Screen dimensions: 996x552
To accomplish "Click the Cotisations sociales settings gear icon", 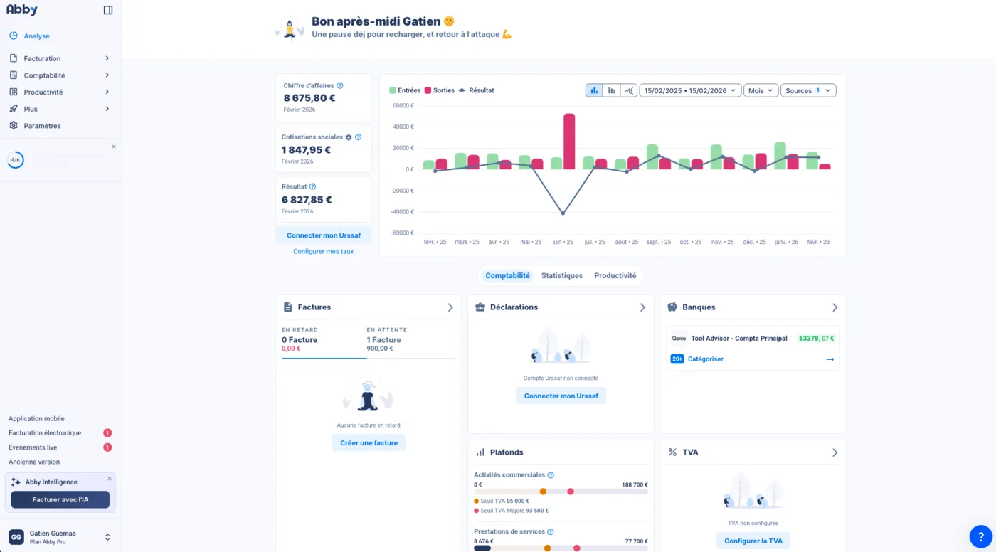I will [x=348, y=137].
